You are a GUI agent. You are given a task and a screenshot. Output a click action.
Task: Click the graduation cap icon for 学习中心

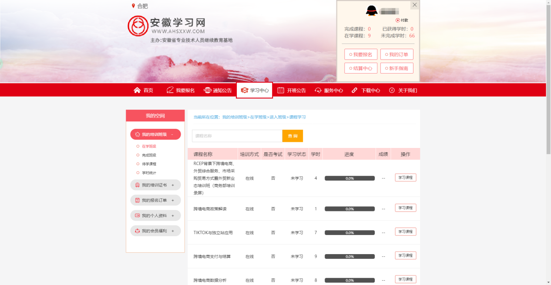coord(244,91)
